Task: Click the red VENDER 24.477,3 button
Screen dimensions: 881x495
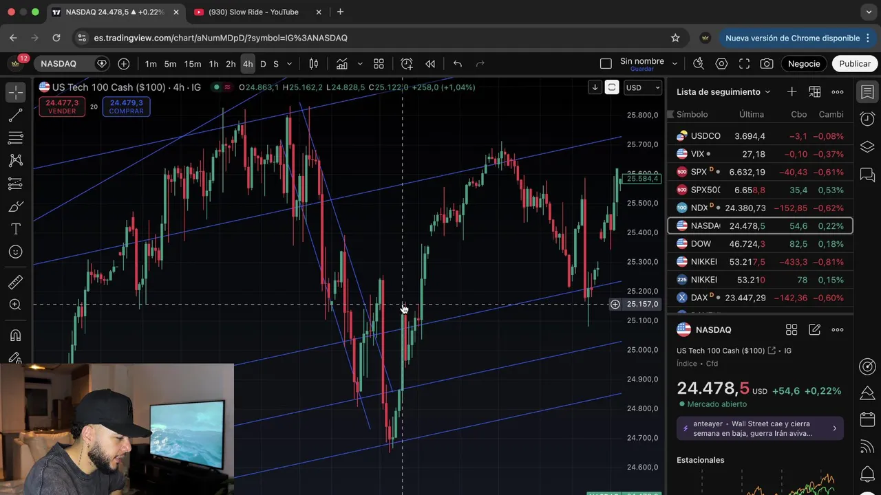Action: click(62, 107)
